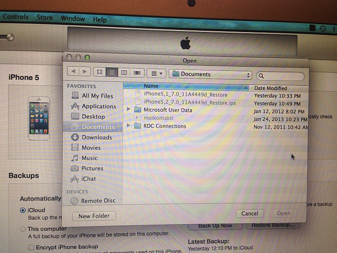The height and width of the screenshot is (253, 337).
Task: Toggle Encrypt iPhone backup checkbox
Action: coord(31,247)
